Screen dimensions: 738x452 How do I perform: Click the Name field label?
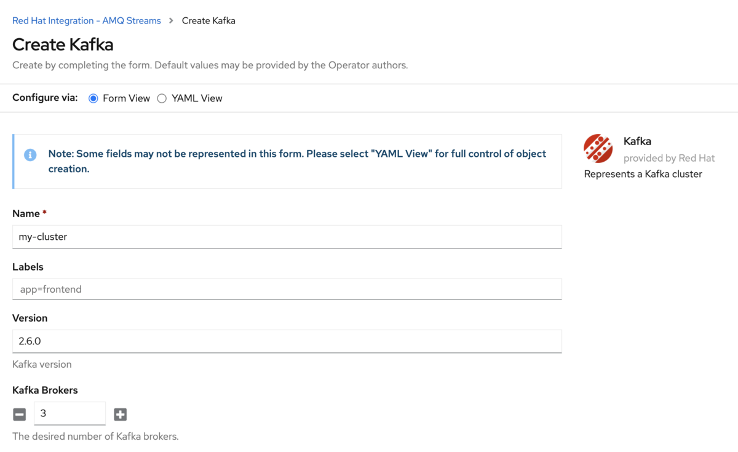click(26, 213)
